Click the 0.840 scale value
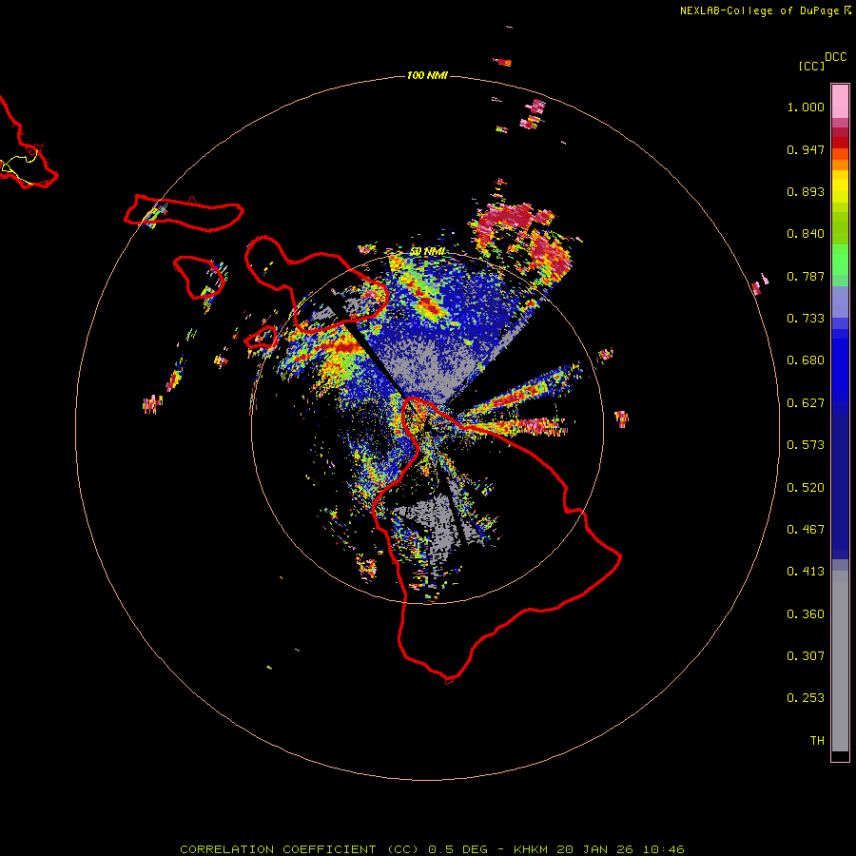The height and width of the screenshot is (856, 856). click(x=806, y=234)
